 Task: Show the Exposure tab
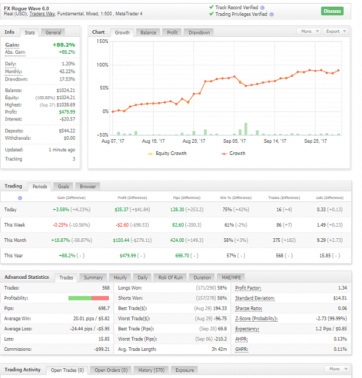click(x=184, y=370)
